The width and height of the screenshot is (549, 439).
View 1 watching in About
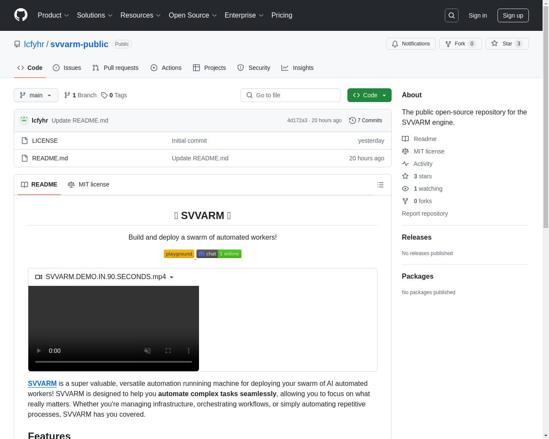click(x=422, y=189)
